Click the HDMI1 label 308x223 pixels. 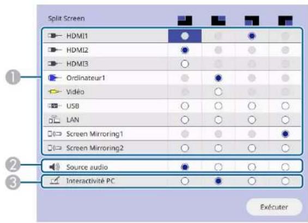[x=77, y=36]
